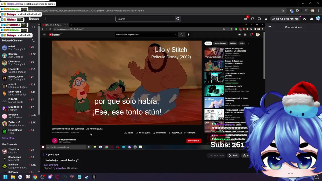
Task: Click the red SUSCRIBIRME button
Action: pos(194,141)
